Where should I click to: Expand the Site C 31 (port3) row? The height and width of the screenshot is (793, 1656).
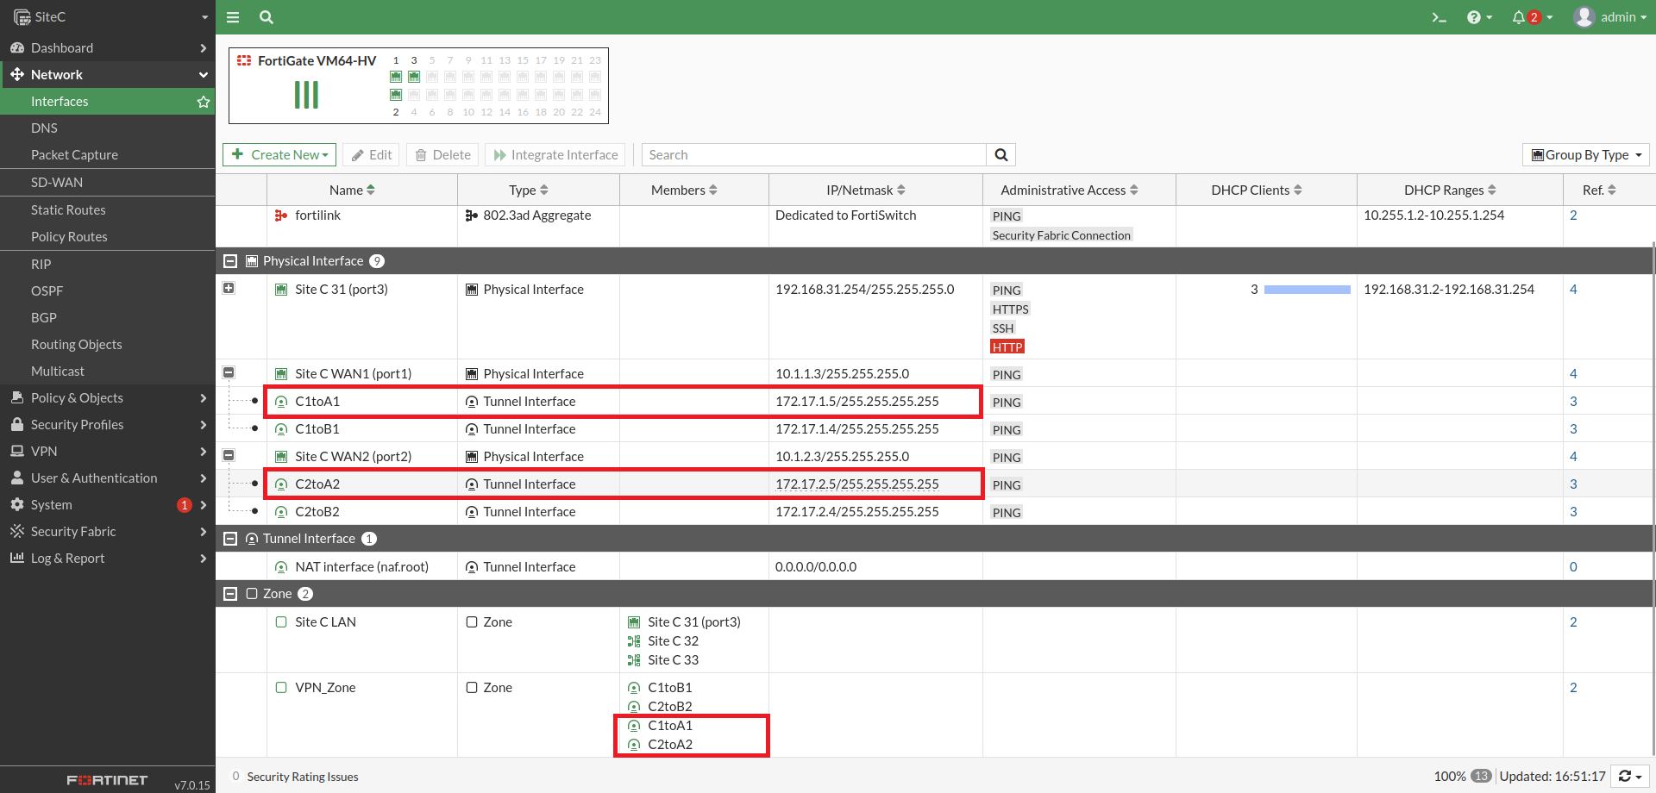229,289
